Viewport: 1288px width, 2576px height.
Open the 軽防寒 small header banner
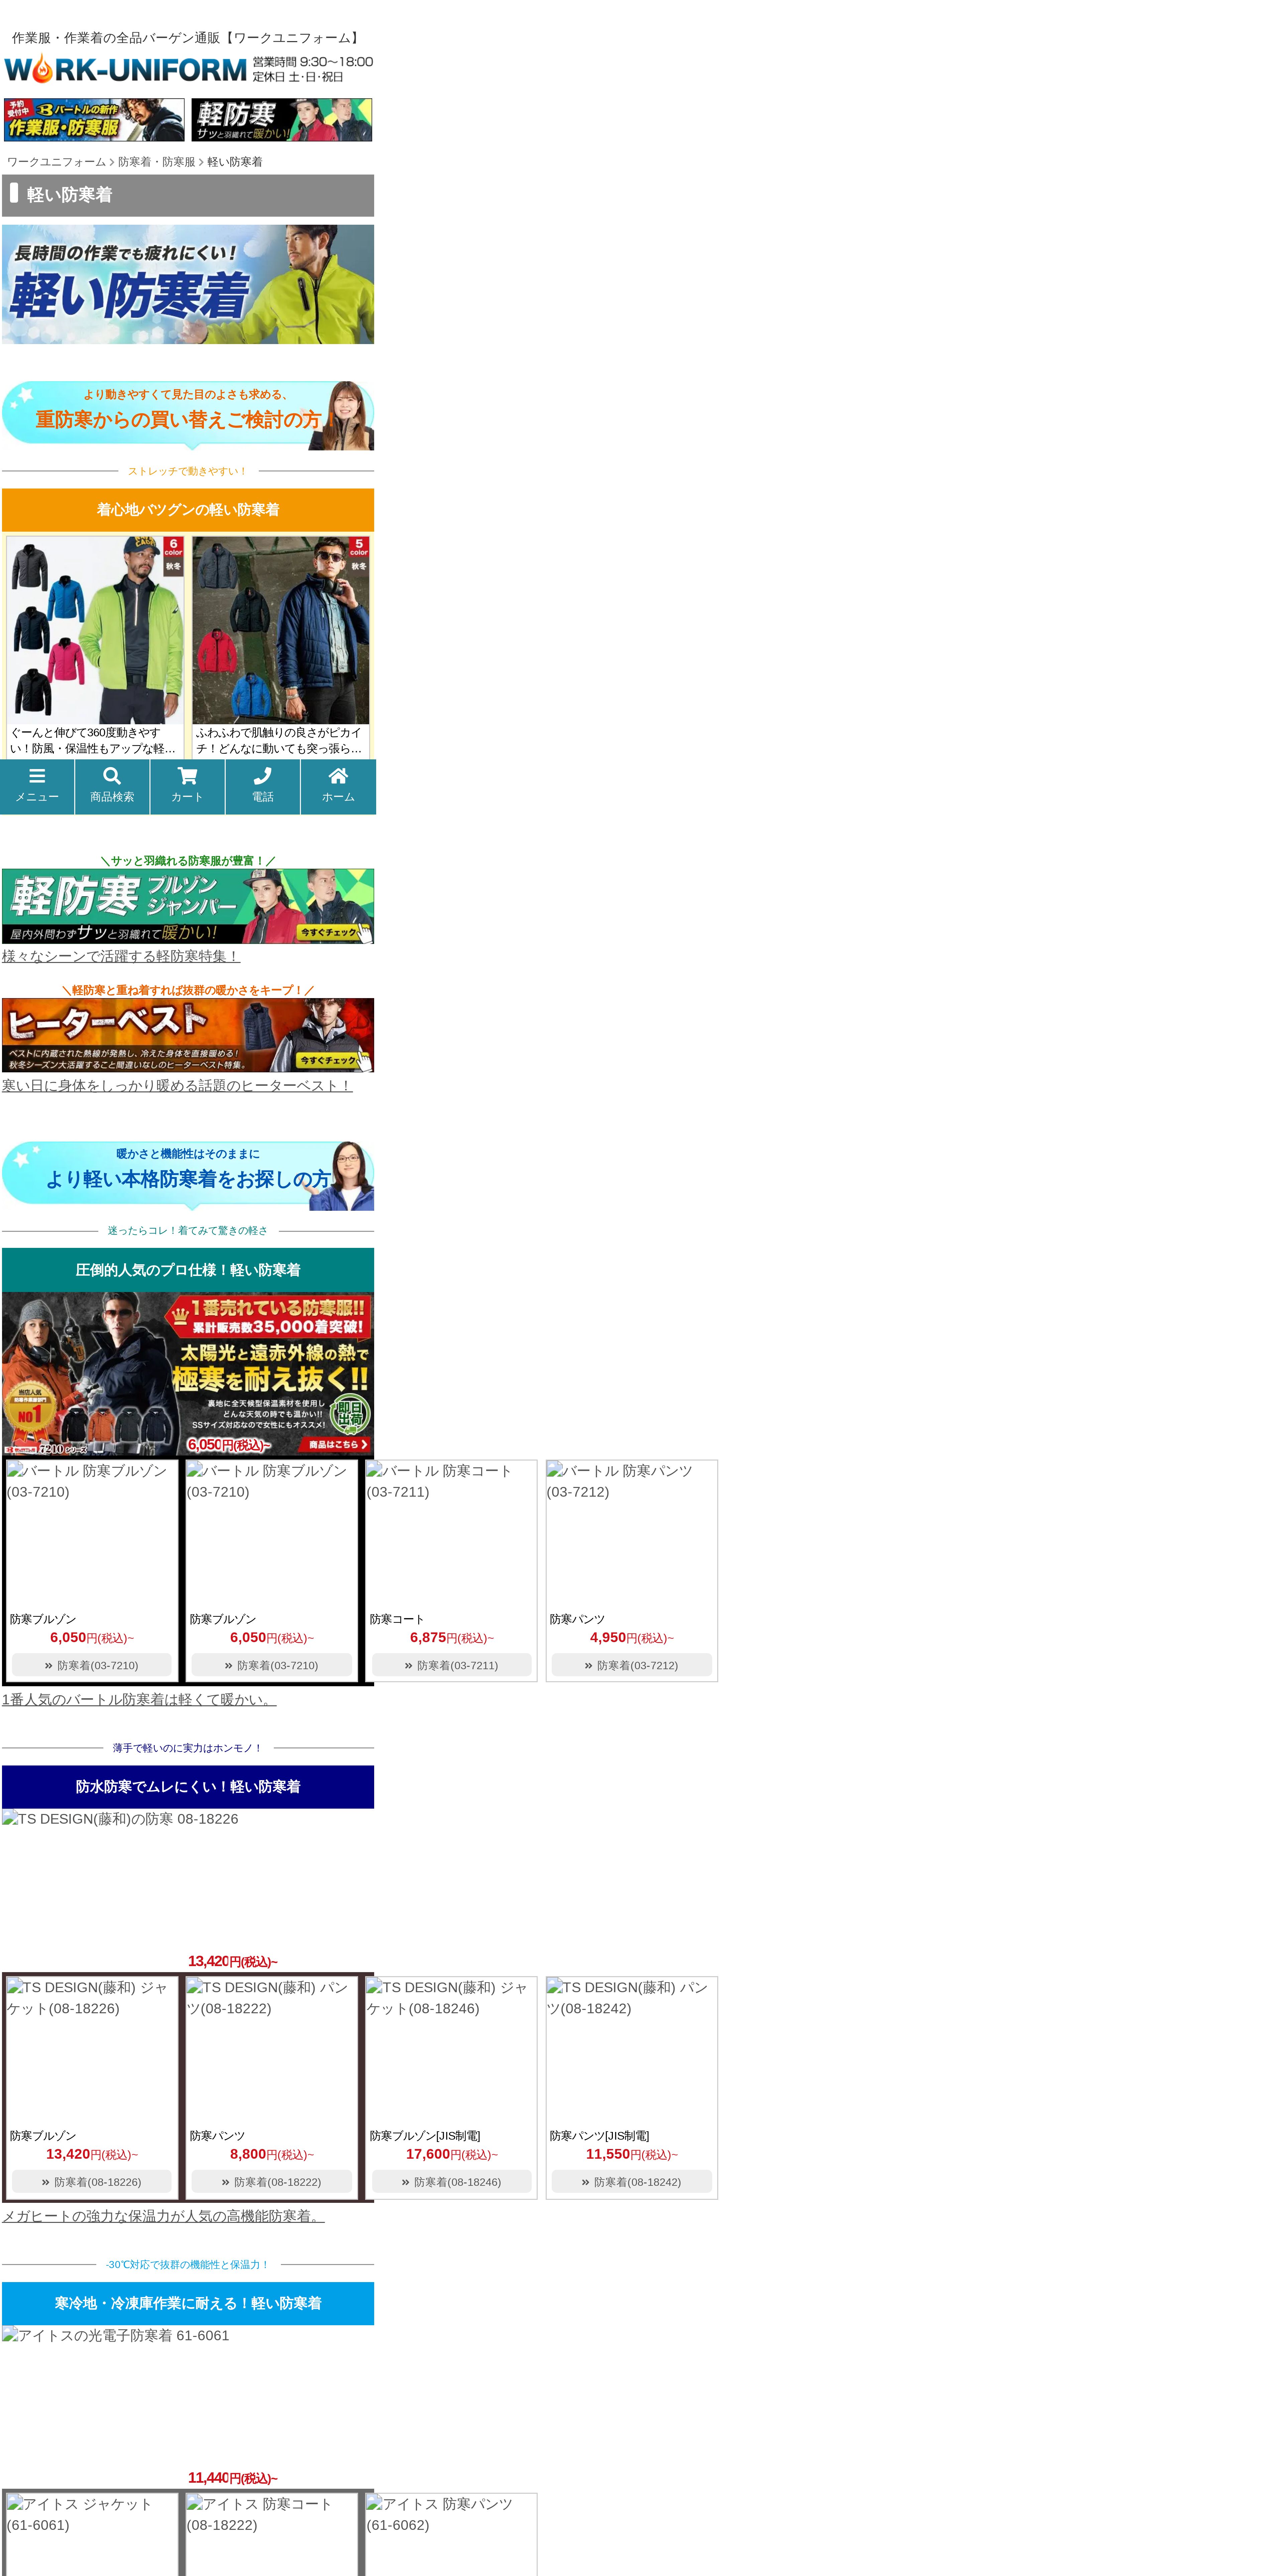click(x=282, y=120)
